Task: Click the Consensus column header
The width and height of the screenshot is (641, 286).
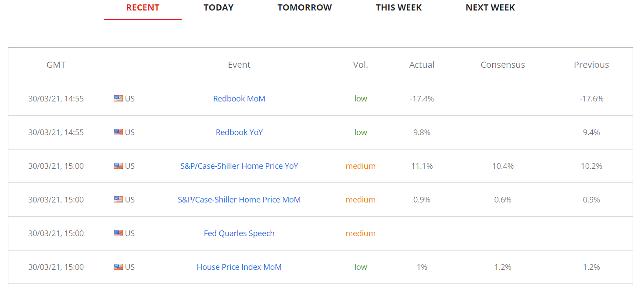Action: pos(502,65)
